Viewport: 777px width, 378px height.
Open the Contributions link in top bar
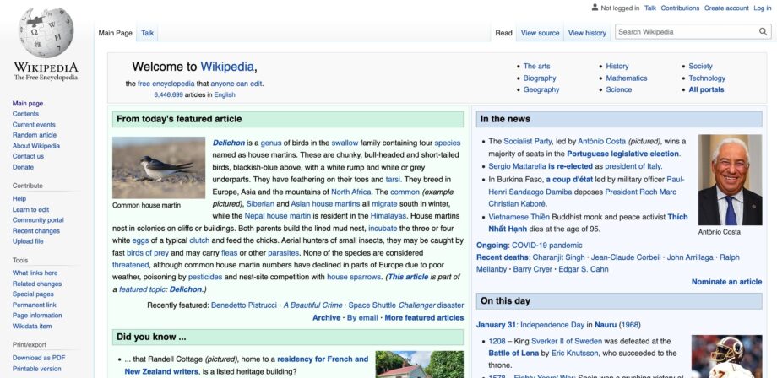click(x=680, y=8)
